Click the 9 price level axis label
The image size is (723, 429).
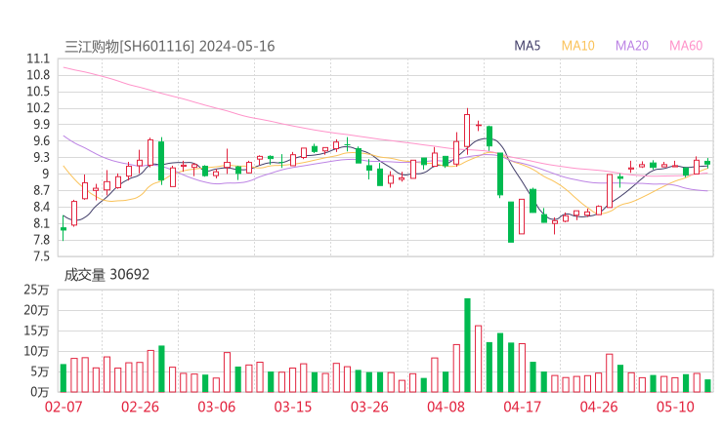45,175
